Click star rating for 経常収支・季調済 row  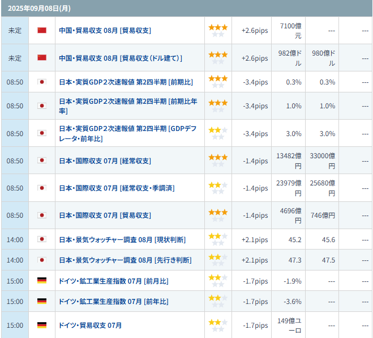tap(218, 188)
